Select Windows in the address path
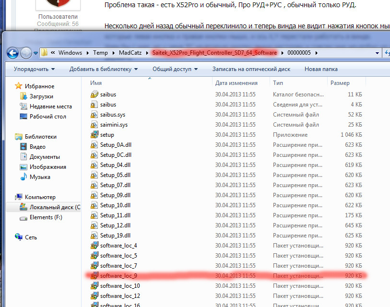This screenshot has width=390, height=307. 70,53
